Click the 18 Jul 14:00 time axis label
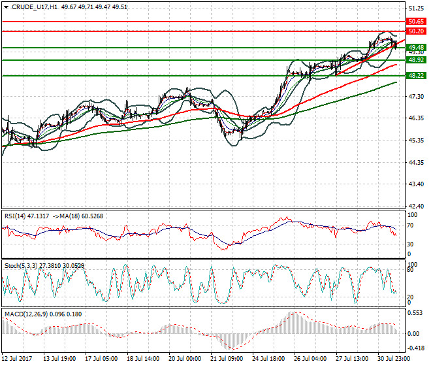This screenshot has height=366, width=431. [143, 359]
